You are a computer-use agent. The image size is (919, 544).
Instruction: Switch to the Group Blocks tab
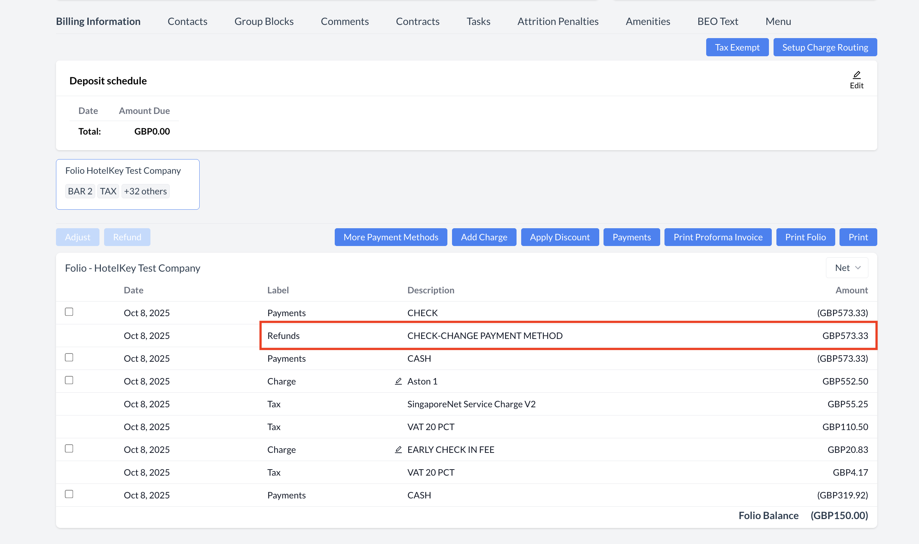(x=264, y=21)
